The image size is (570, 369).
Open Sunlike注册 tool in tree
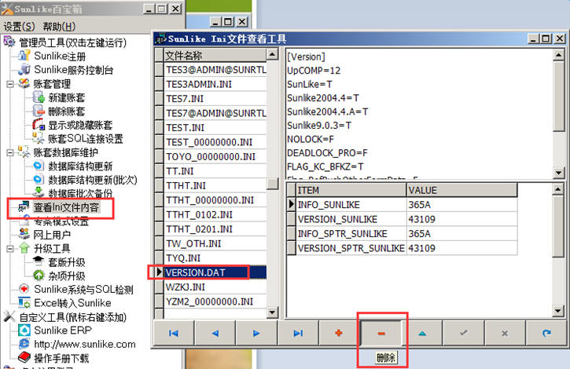coord(60,56)
